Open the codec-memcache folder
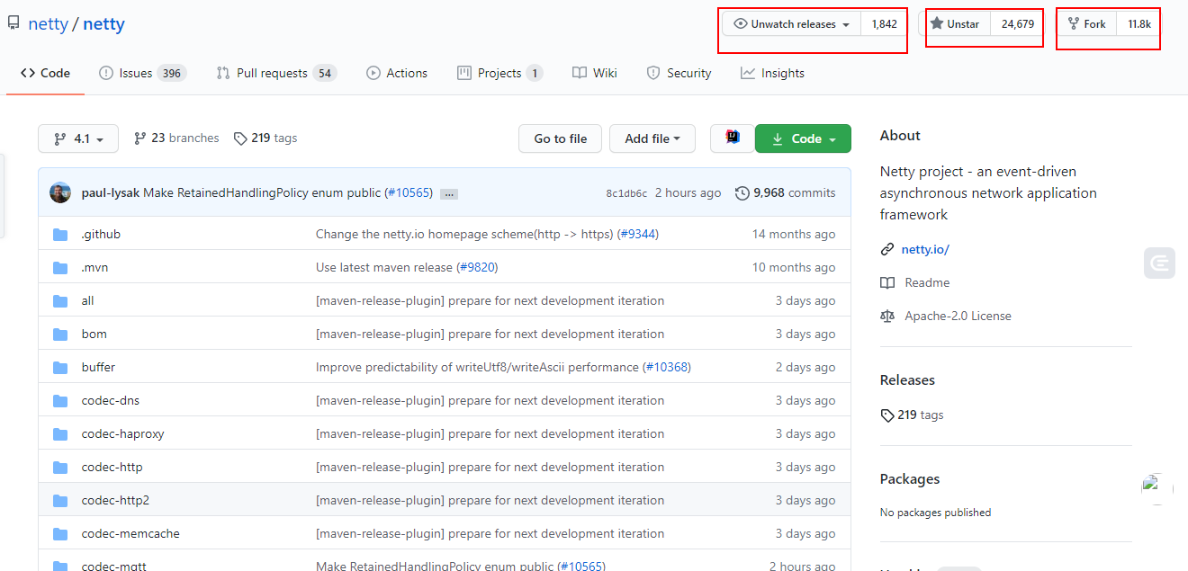The width and height of the screenshot is (1188, 571). [130, 533]
